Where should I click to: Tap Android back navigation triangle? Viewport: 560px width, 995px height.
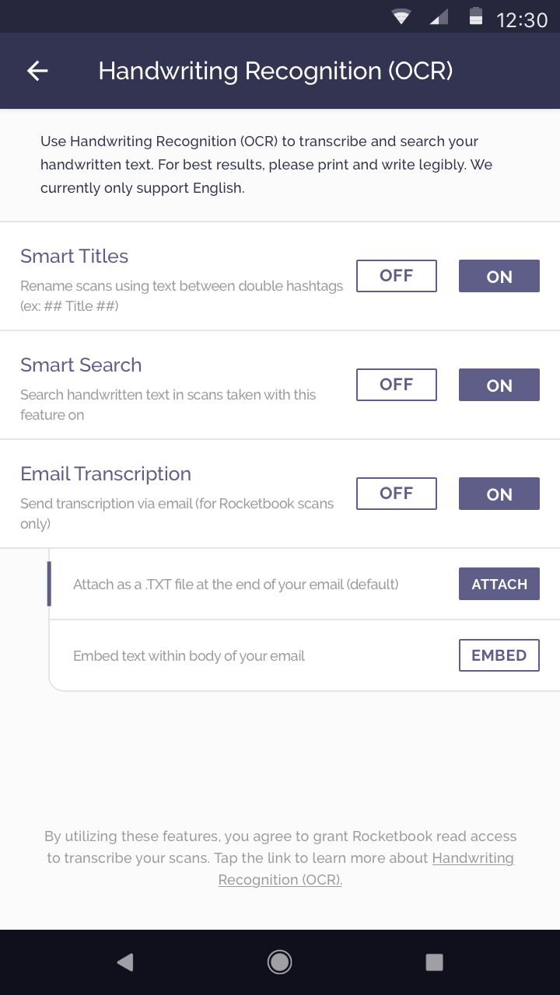tap(124, 962)
